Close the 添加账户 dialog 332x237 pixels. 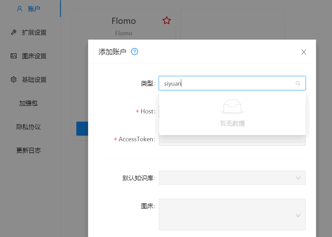304,52
